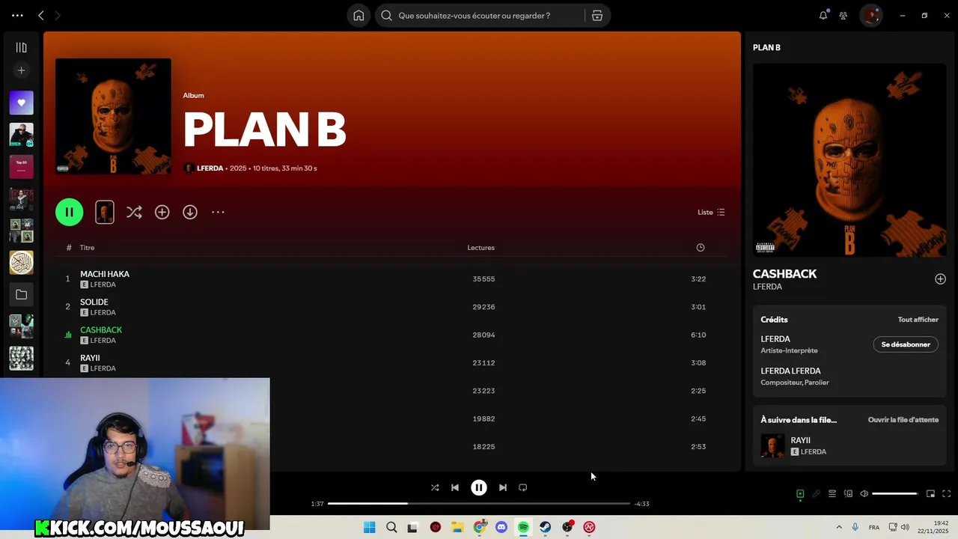The image size is (958, 539).
Task: Save PLAN B album to Your Library
Action: tap(162, 213)
